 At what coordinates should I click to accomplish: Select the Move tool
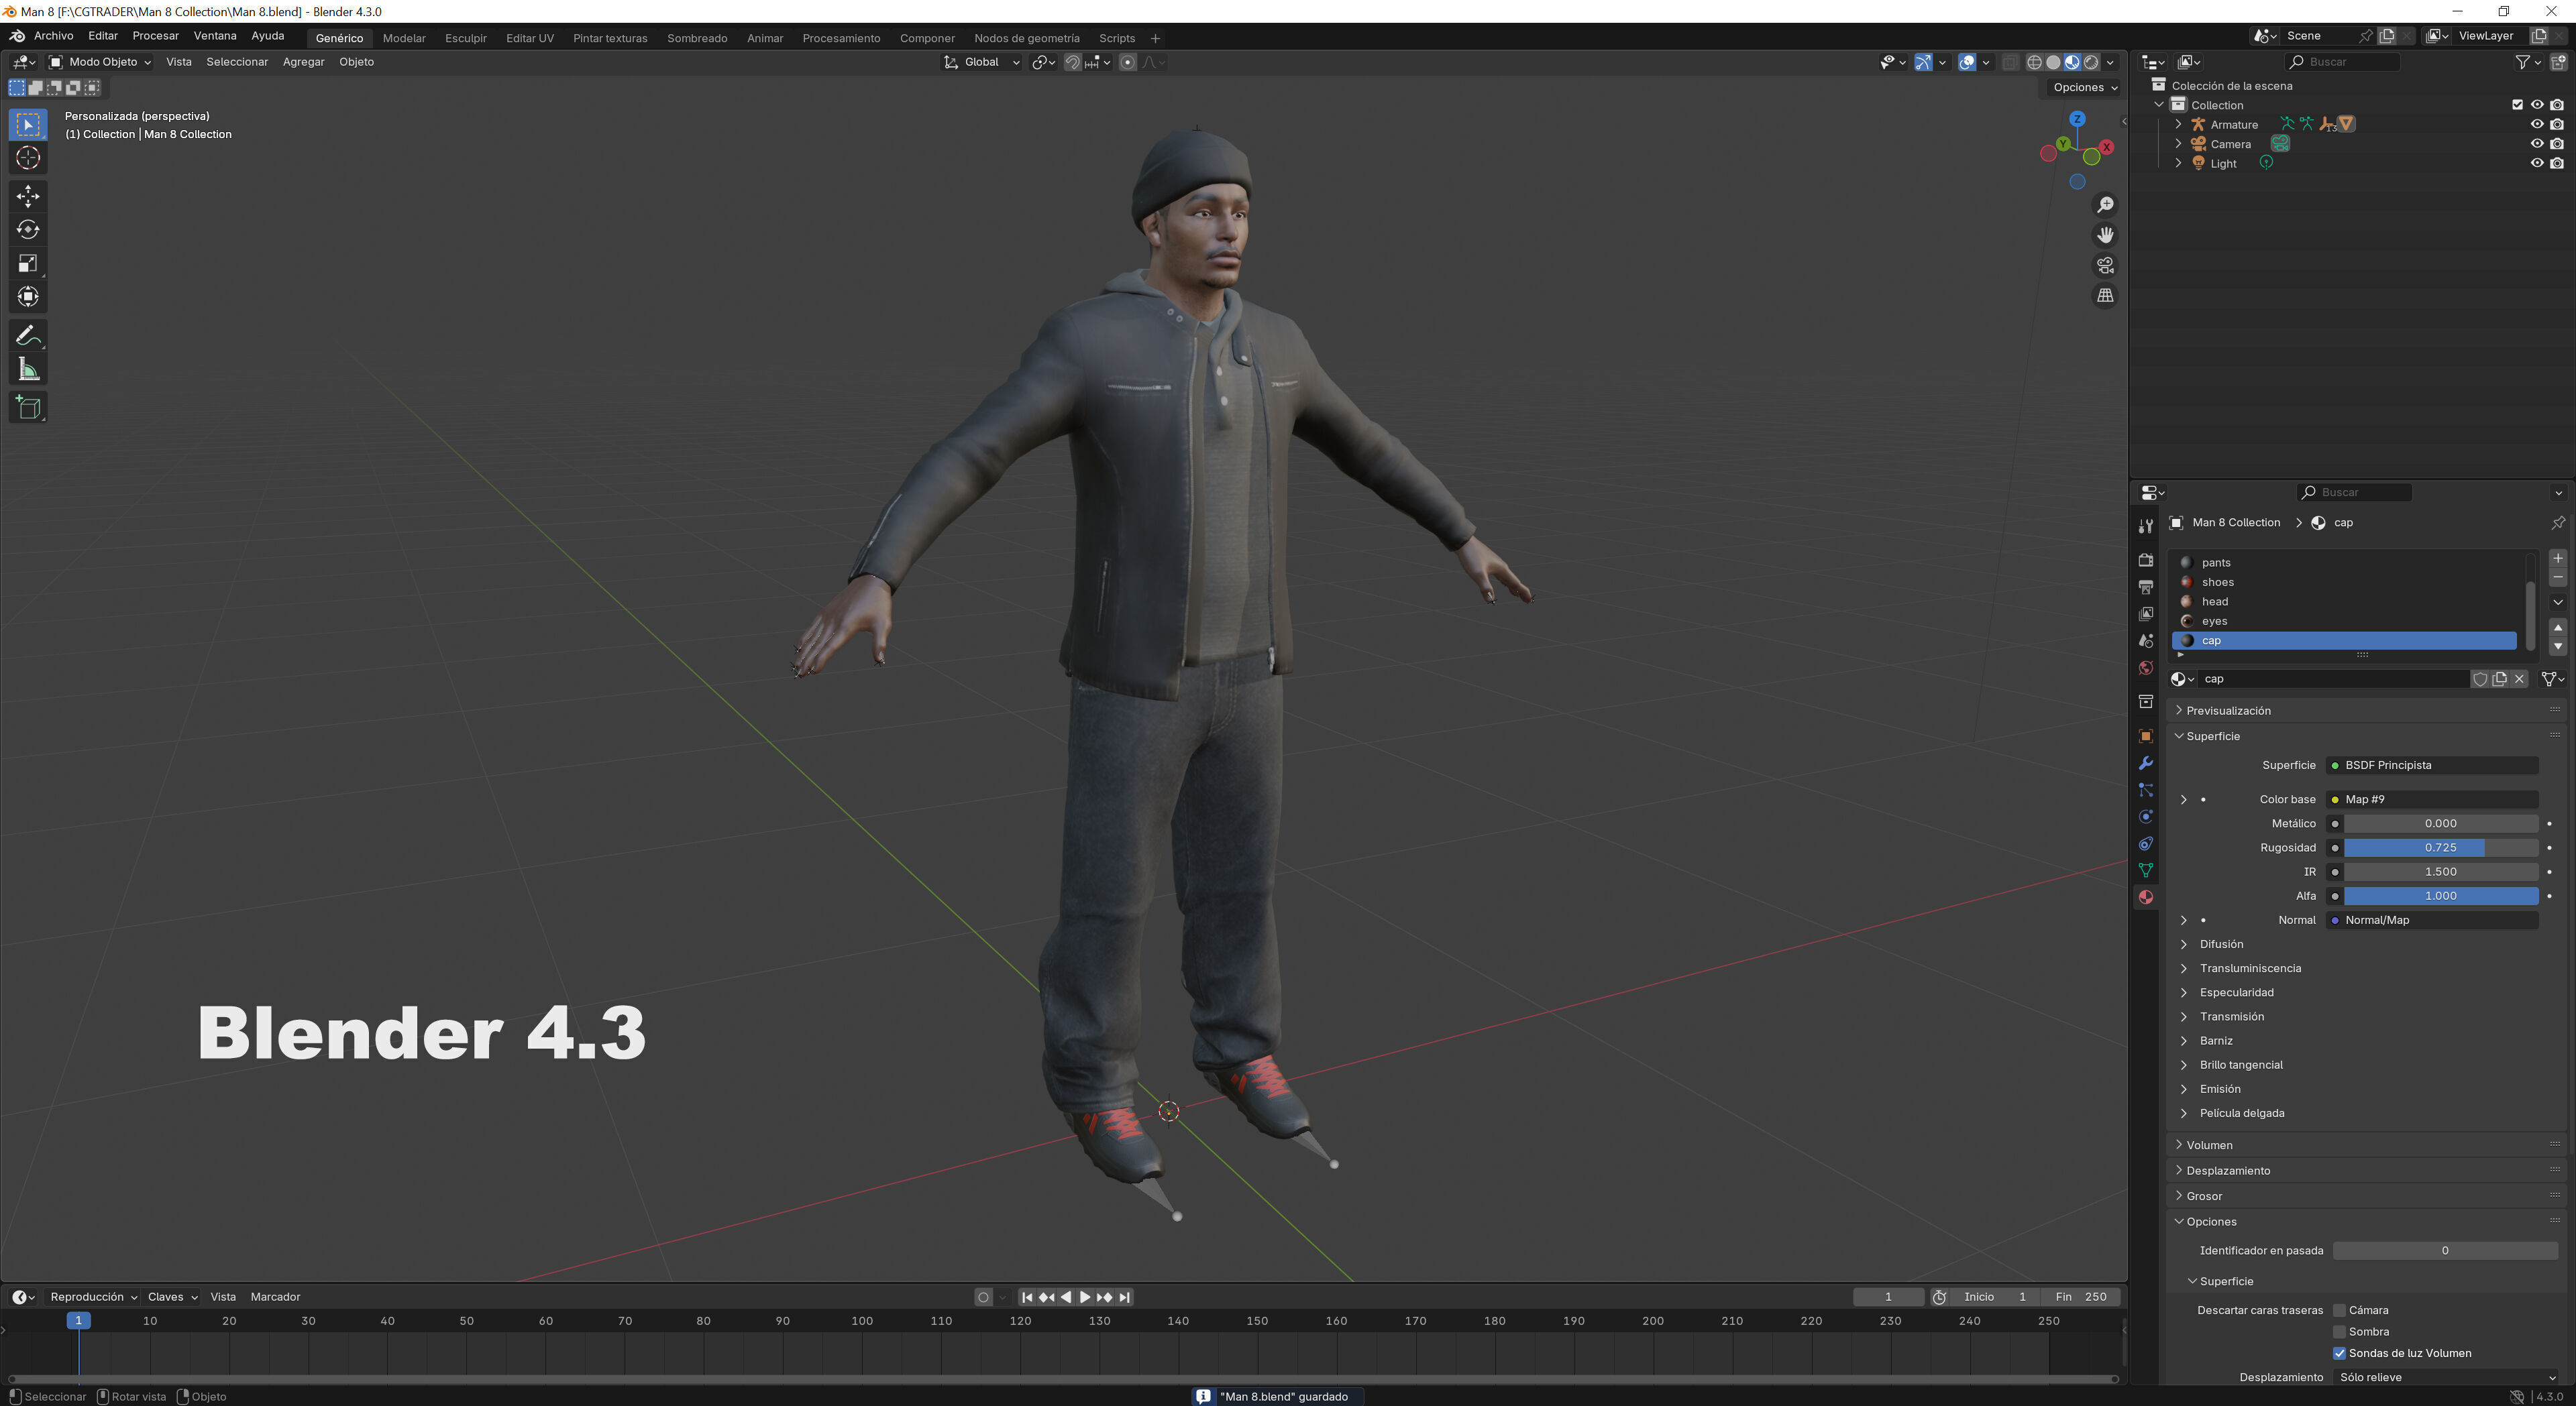(28, 196)
